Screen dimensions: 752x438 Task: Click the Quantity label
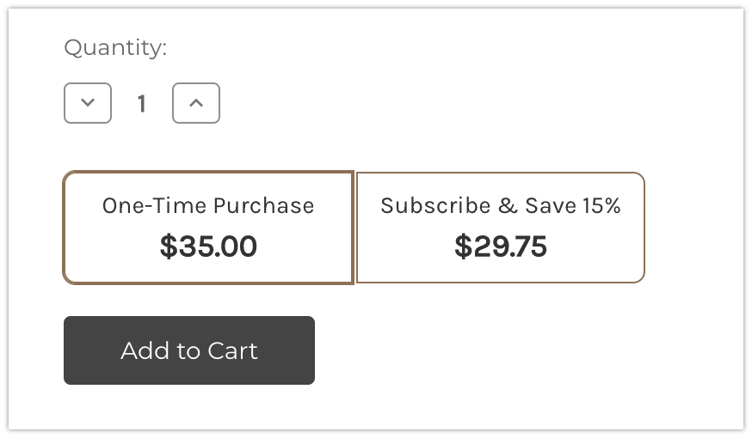tap(115, 48)
